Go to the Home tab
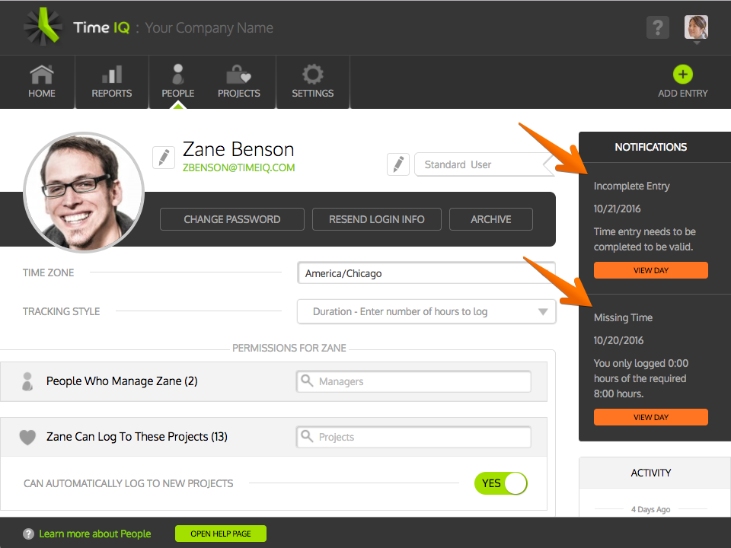731x548 pixels. (x=41, y=82)
